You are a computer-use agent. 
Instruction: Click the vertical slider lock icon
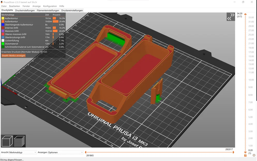click(245, 155)
